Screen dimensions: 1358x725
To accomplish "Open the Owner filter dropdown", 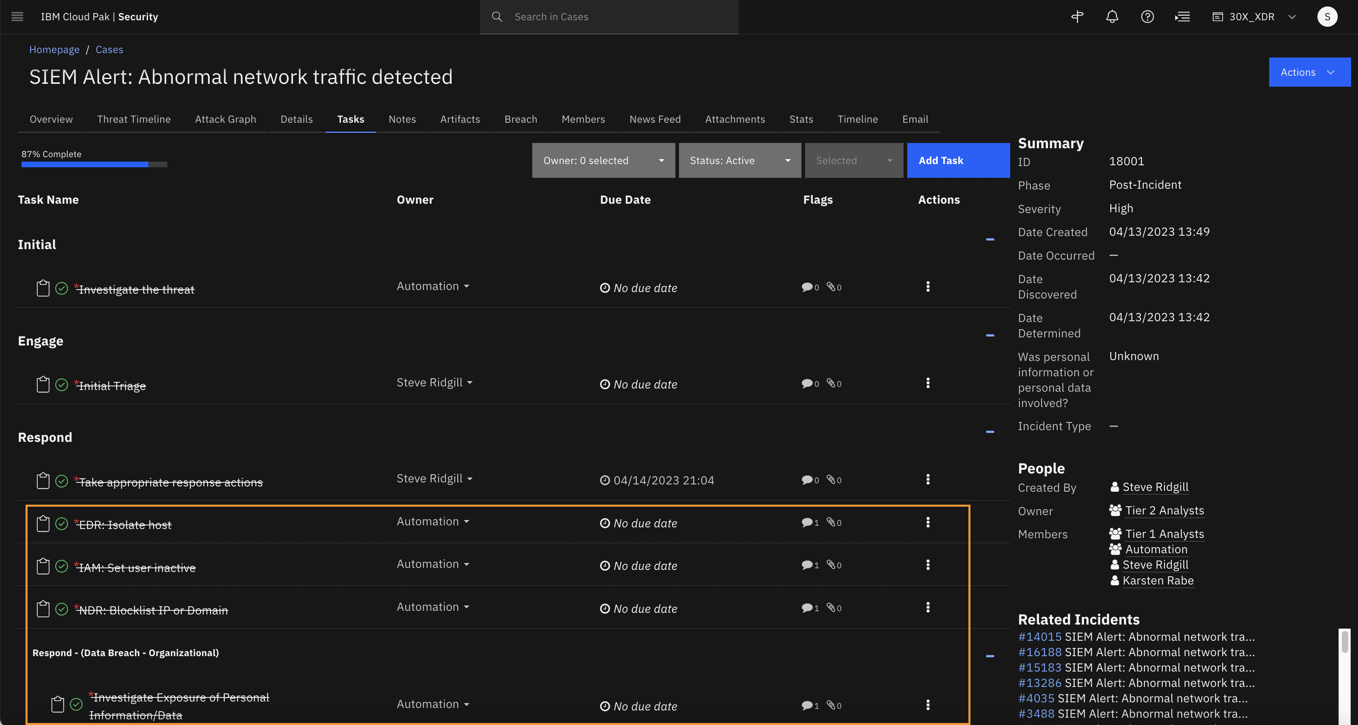I will [603, 160].
